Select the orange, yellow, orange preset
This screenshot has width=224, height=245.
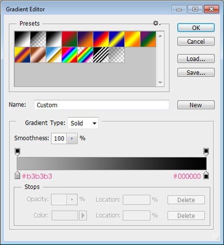pos(132,39)
